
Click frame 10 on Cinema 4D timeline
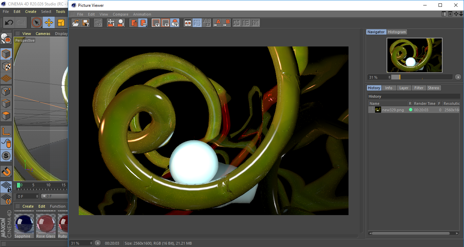(48, 185)
